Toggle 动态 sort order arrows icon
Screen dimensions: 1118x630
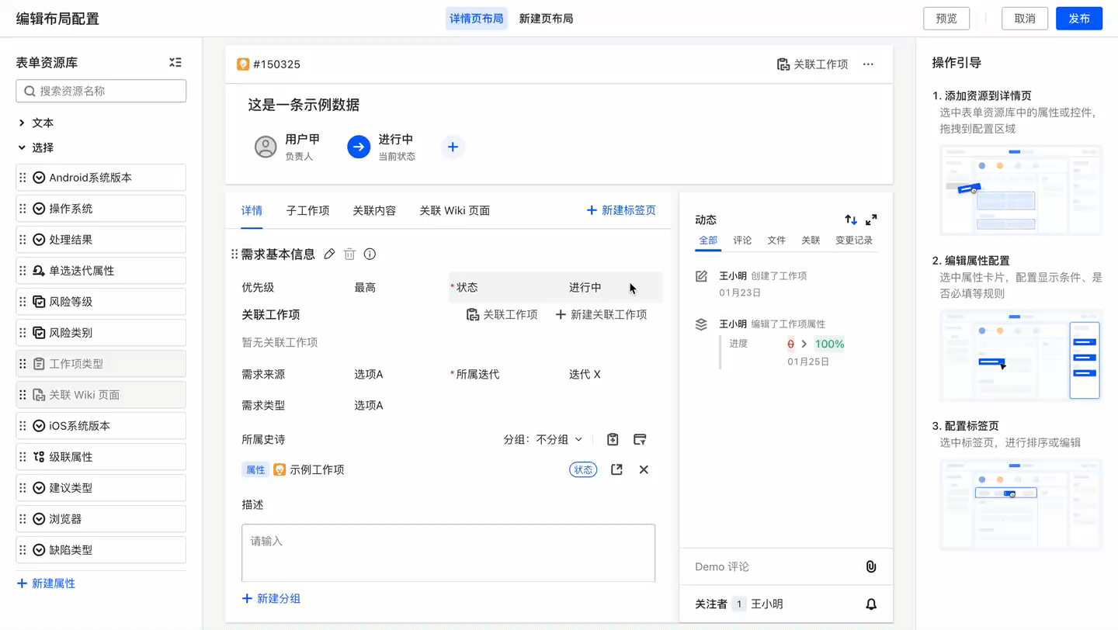[851, 220]
